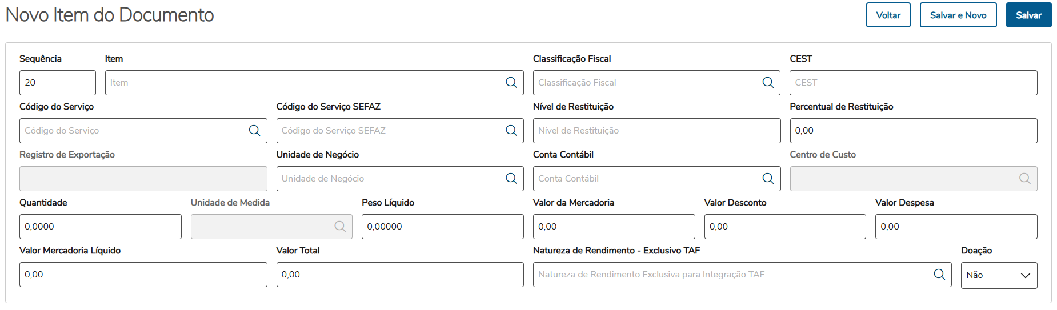
Task: Click Unidade de Negócio search icon
Action: (511, 179)
